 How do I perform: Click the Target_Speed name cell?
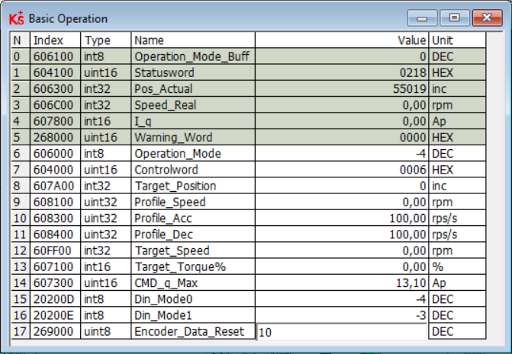point(193,250)
